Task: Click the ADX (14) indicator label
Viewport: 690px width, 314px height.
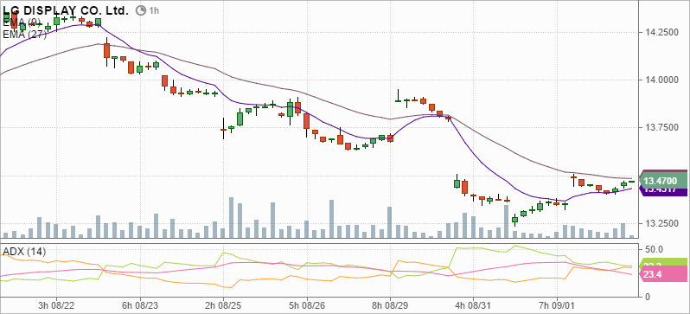Action: coord(24,252)
